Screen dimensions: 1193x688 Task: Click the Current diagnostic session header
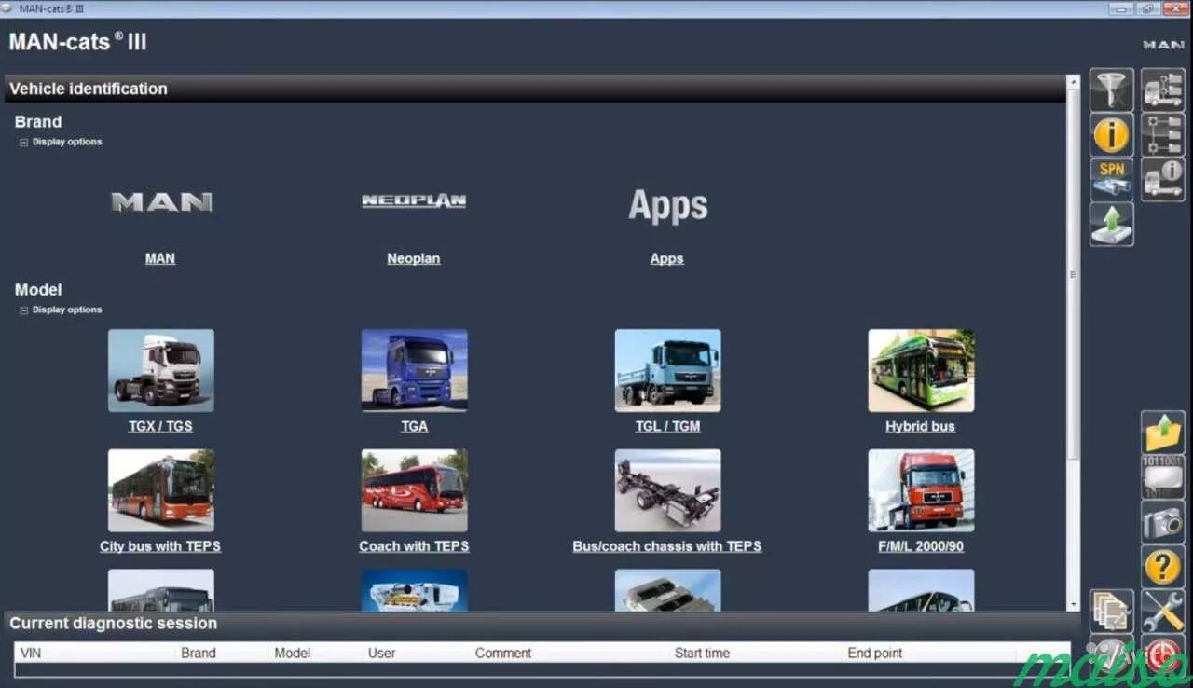pyautogui.click(x=542, y=624)
